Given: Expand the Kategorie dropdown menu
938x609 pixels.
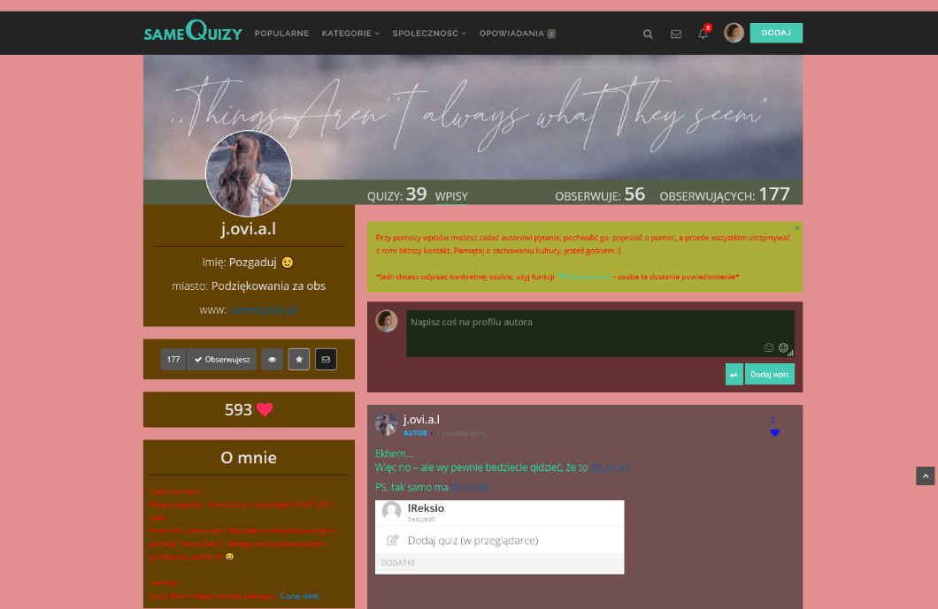Looking at the screenshot, I should [x=350, y=34].
